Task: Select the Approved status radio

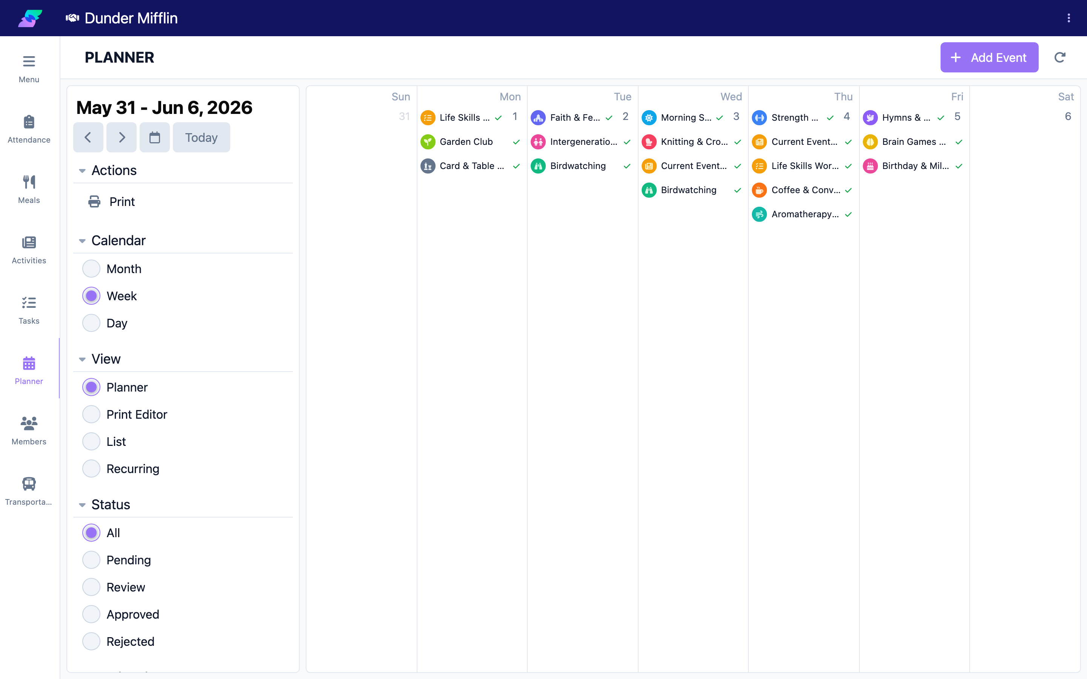Action: click(91, 614)
